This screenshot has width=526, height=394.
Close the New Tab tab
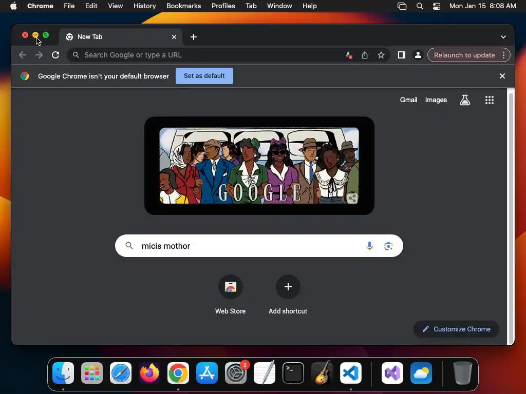pos(174,37)
